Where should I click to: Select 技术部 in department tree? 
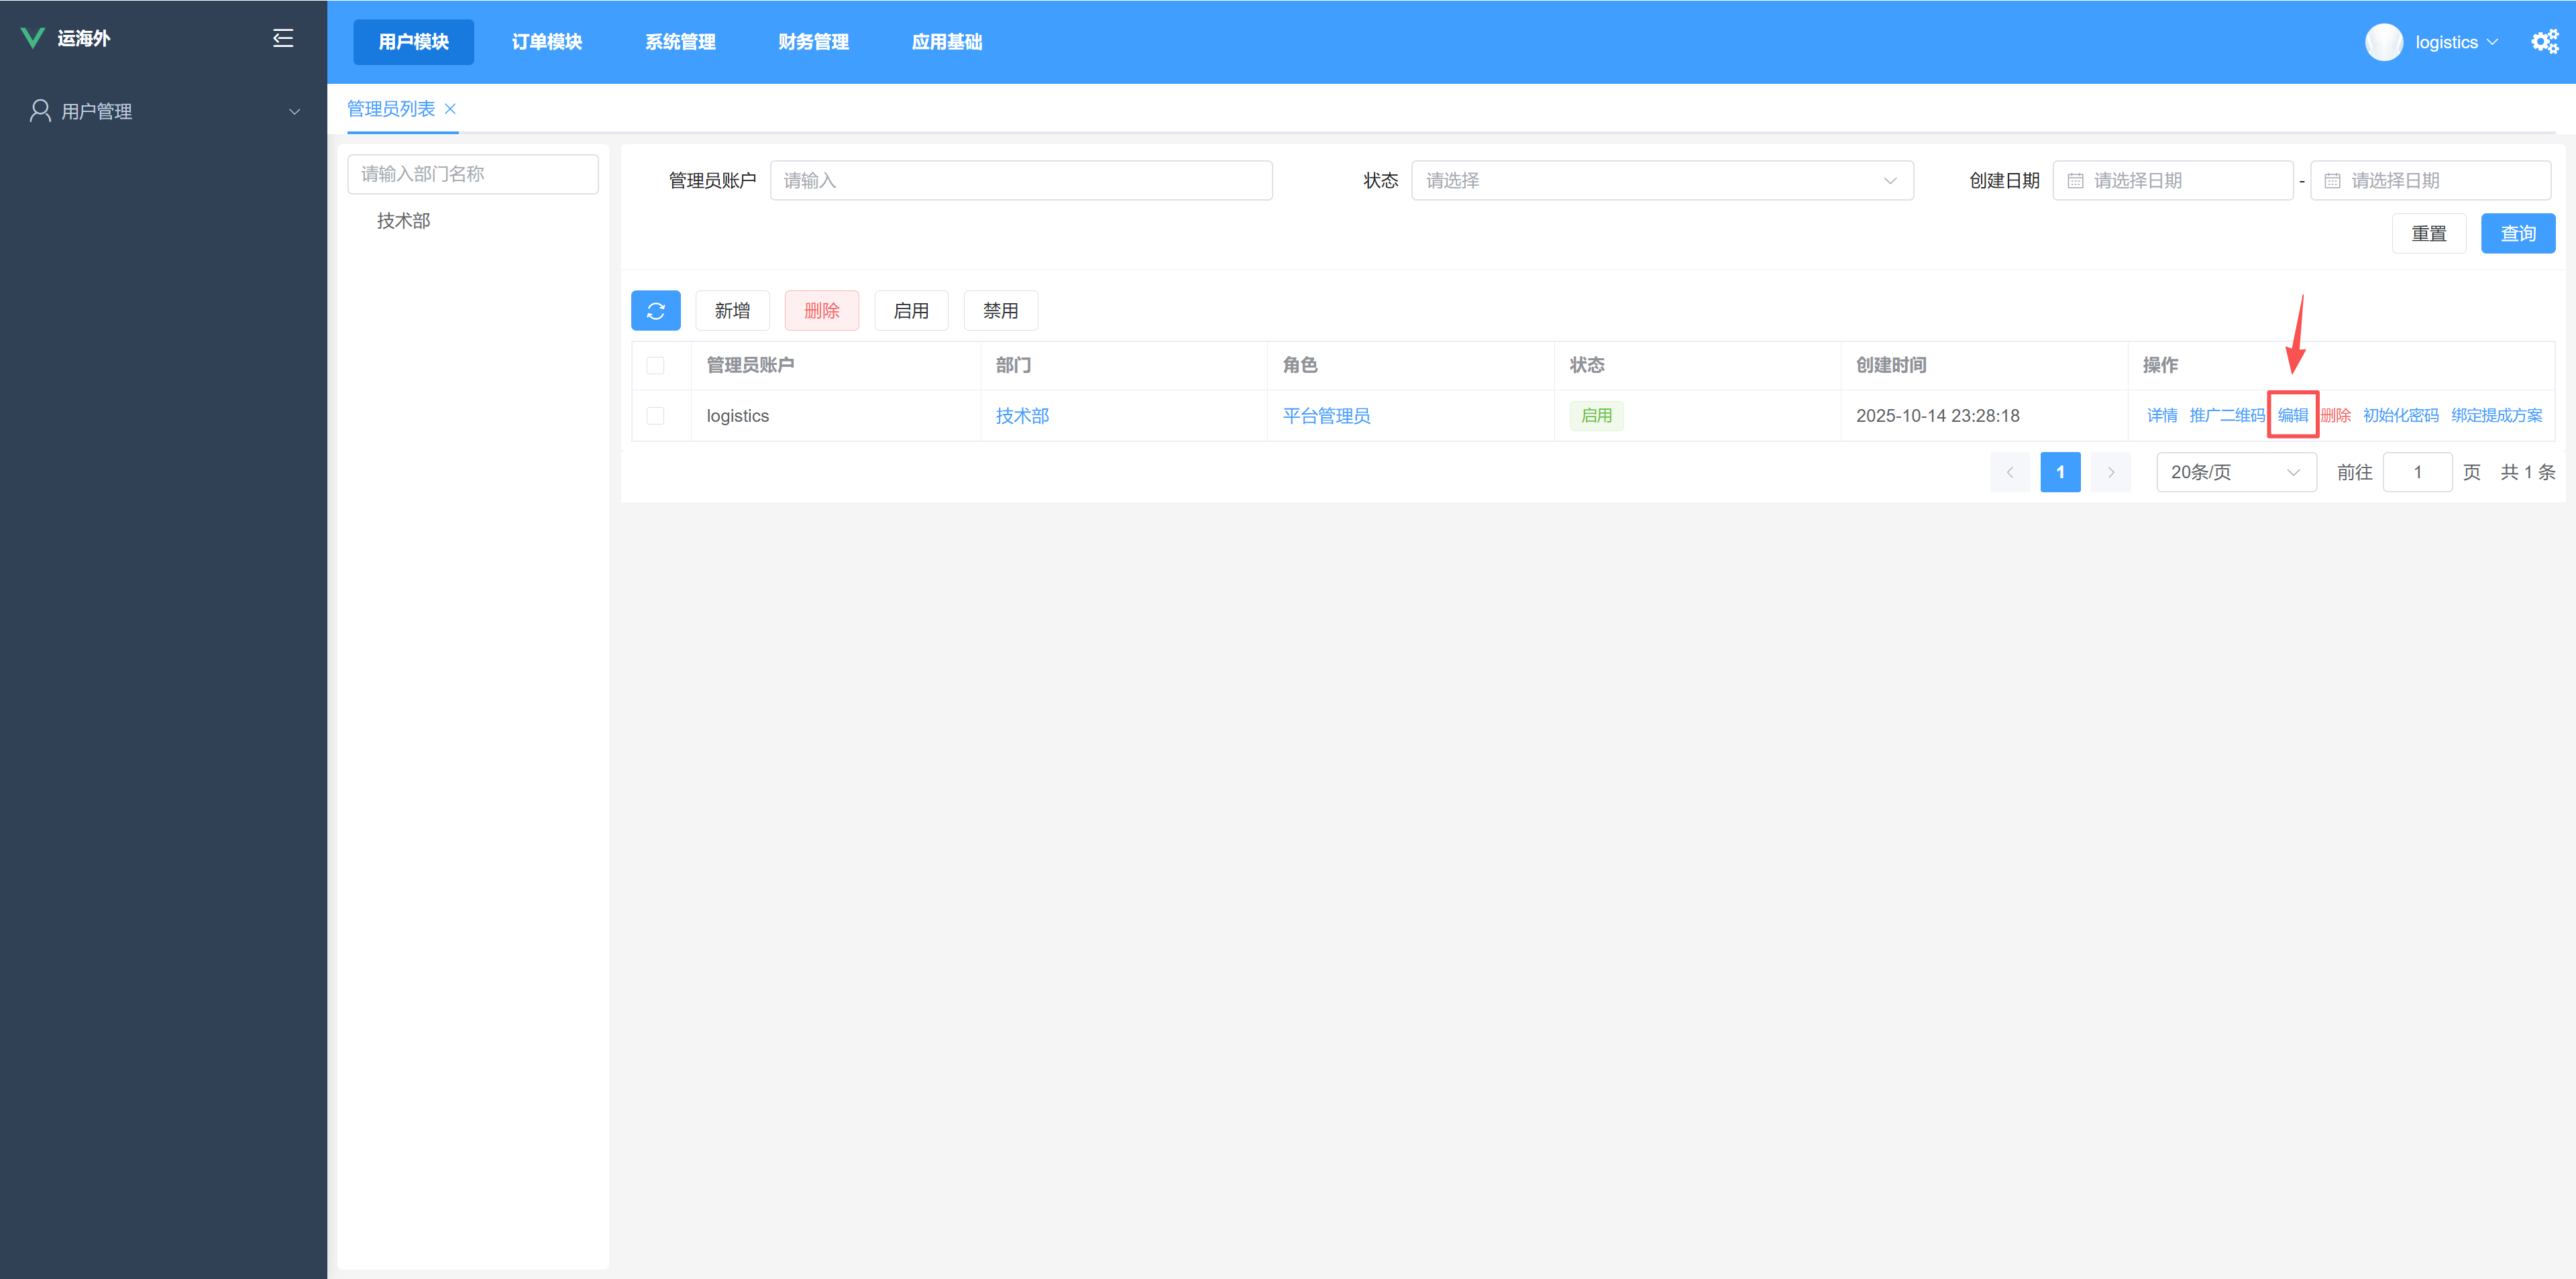pyautogui.click(x=403, y=221)
